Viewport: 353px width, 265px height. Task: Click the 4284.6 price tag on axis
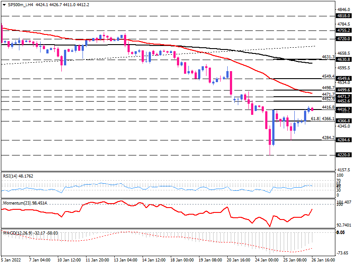coord(343,140)
